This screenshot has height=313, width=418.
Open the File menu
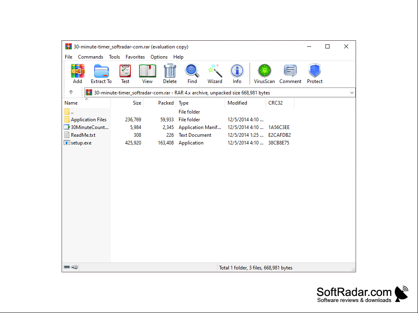(x=69, y=57)
